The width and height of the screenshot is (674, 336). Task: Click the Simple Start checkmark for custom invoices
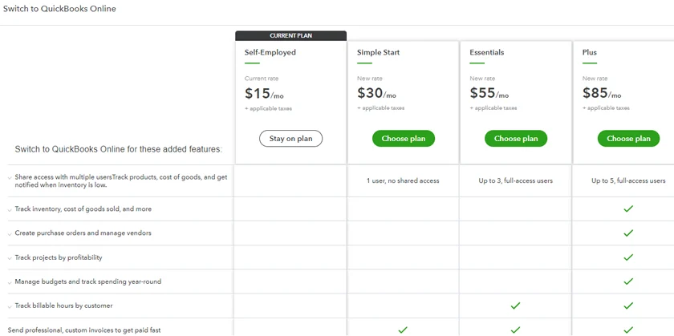point(403,330)
